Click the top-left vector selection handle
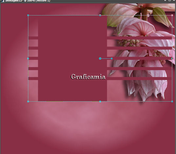Screen dimensions: 176x154 pos(28,15)
